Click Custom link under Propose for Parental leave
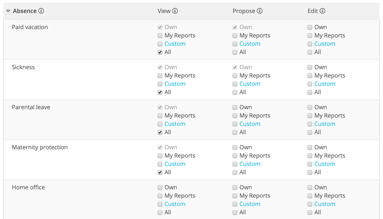 click(x=250, y=124)
